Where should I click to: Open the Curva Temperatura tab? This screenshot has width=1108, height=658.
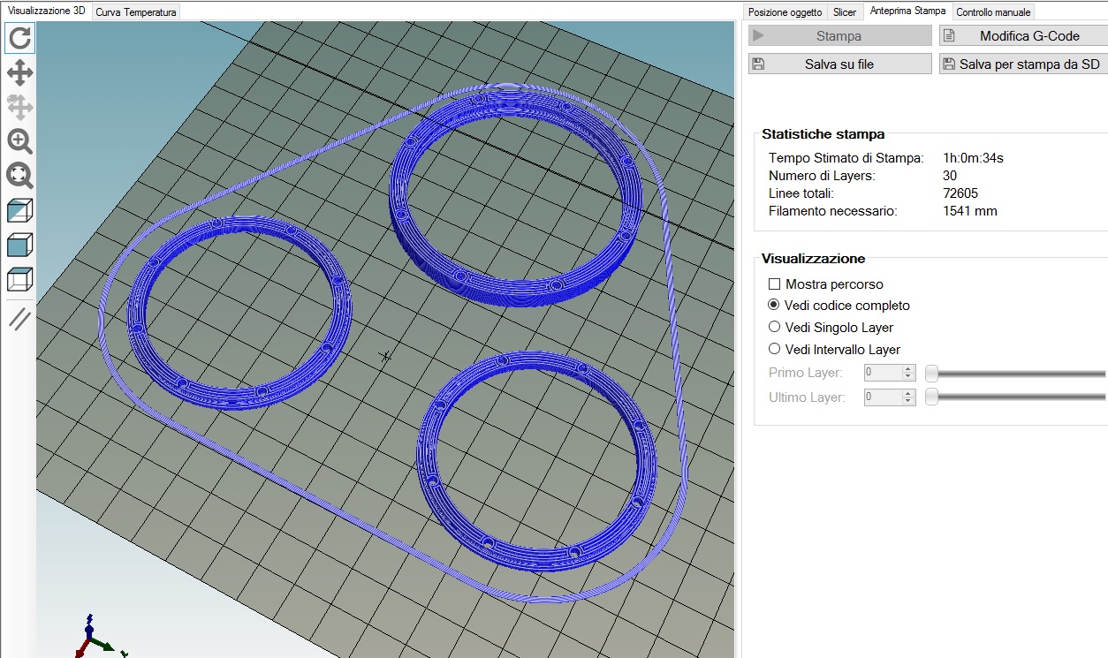[x=136, y=12]
